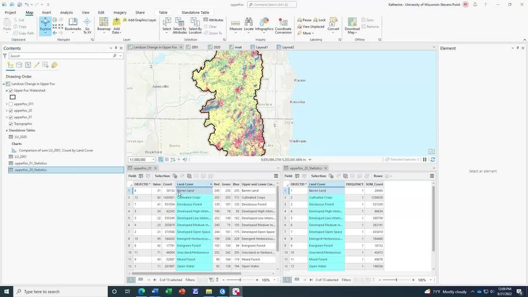528x297 pixels.
Task: Activate the Select features tool
Action: click(167, 24)
